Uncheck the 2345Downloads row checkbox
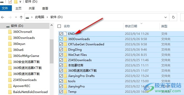Viewport: 184px width, 95px height. tap(61, 60)
